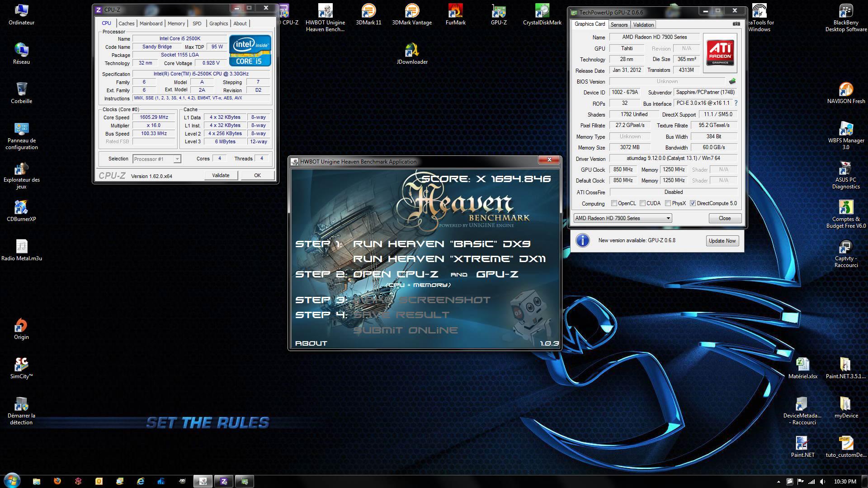Open the Comptes & Budget Free V6.0 icon
The image size is (868, 488).
(846, 214)
